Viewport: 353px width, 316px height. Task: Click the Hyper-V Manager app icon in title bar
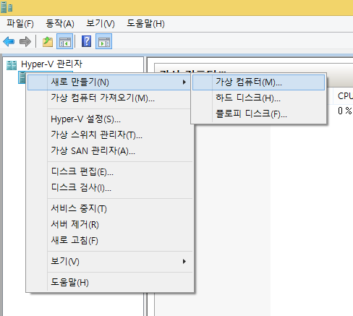[7, 7]
